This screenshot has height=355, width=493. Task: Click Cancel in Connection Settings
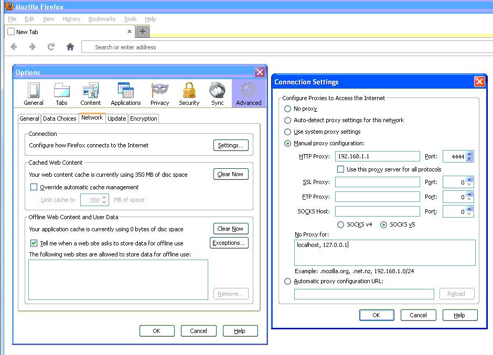coord(418,315)
